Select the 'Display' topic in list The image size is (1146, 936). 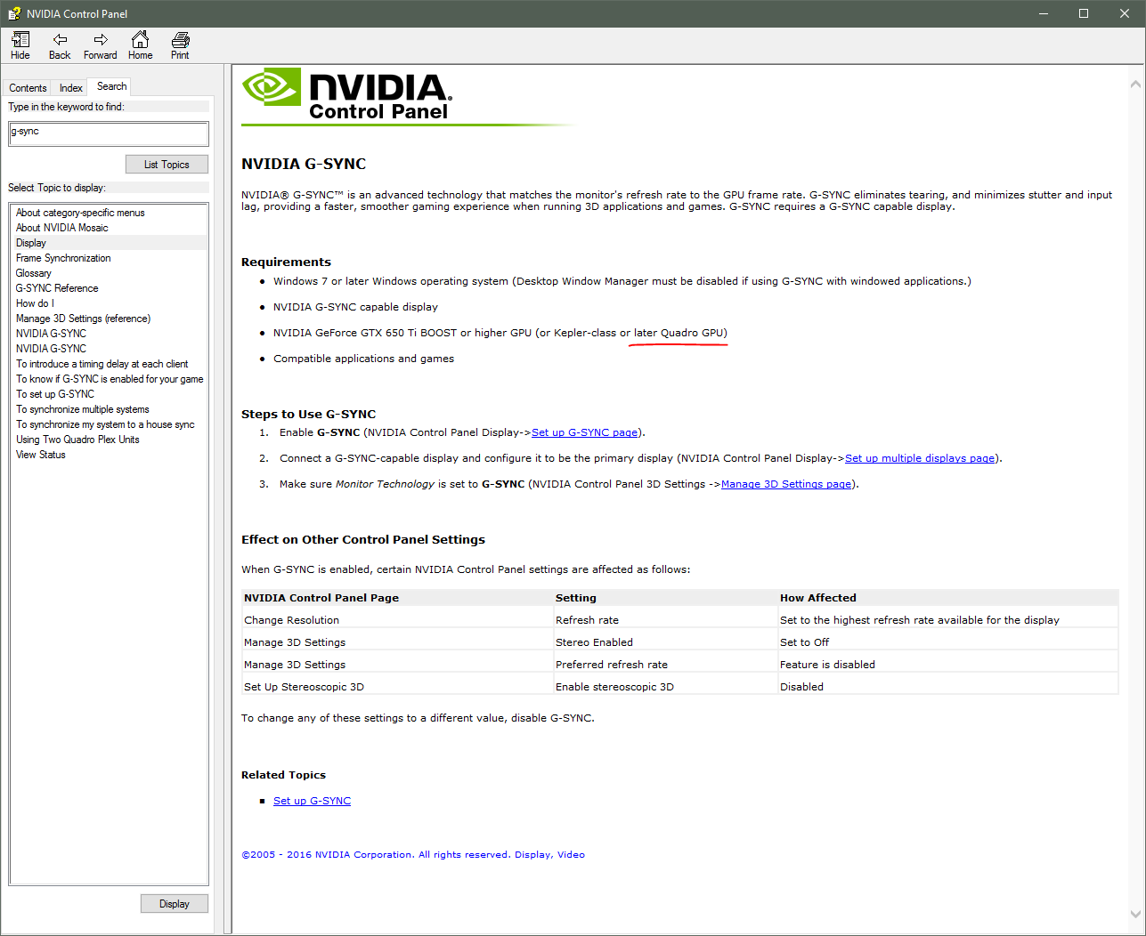31,243
